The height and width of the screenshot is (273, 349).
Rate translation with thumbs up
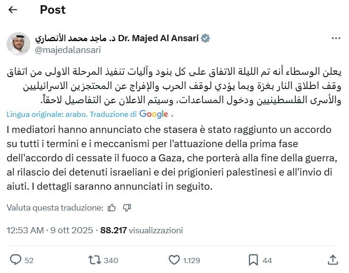[x=112, y=207]
